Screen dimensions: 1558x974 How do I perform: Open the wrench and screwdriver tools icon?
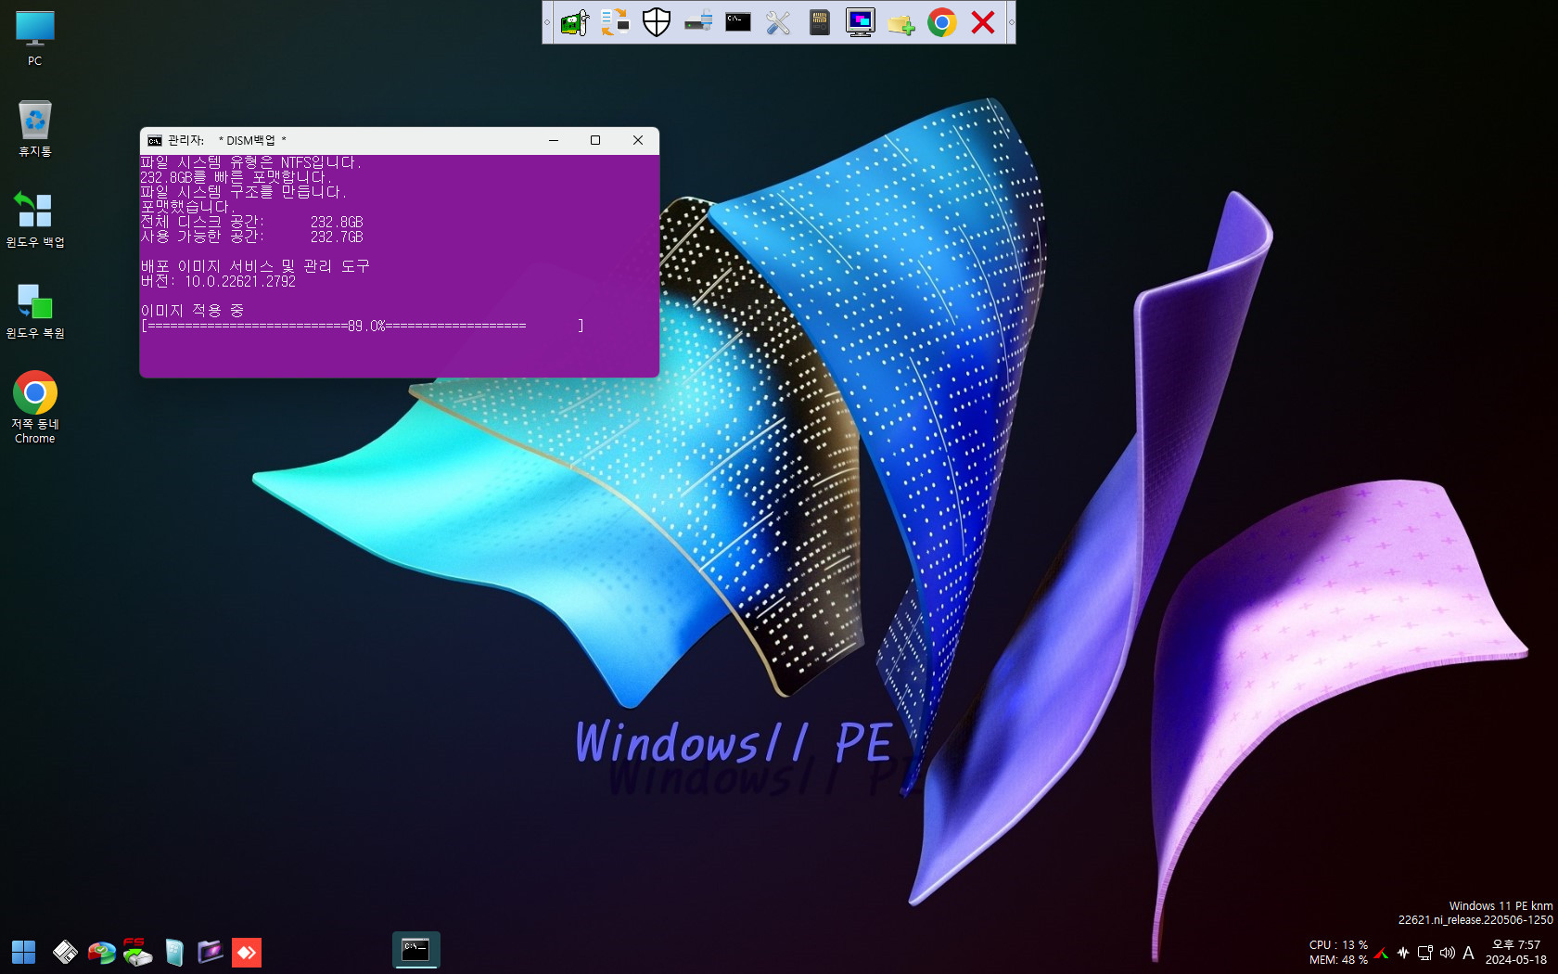tap(778, 22)
